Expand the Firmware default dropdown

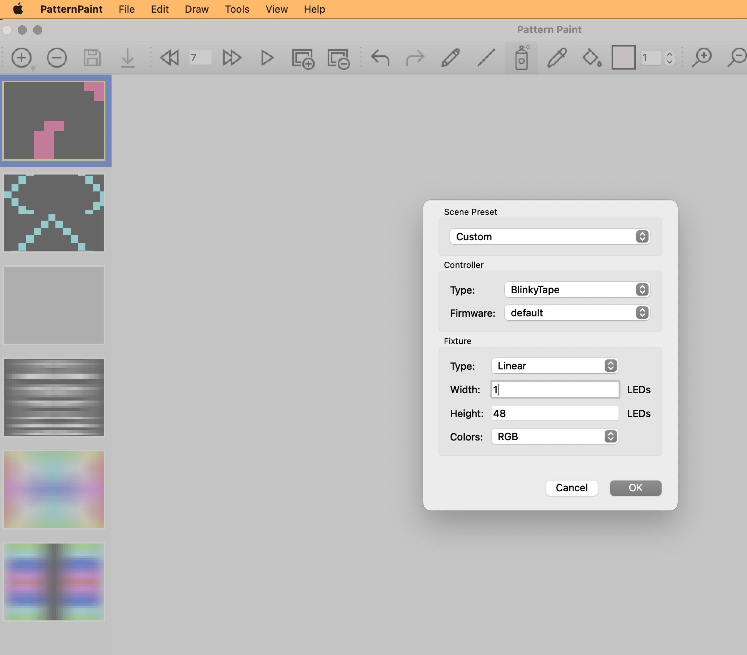(577, 313)
